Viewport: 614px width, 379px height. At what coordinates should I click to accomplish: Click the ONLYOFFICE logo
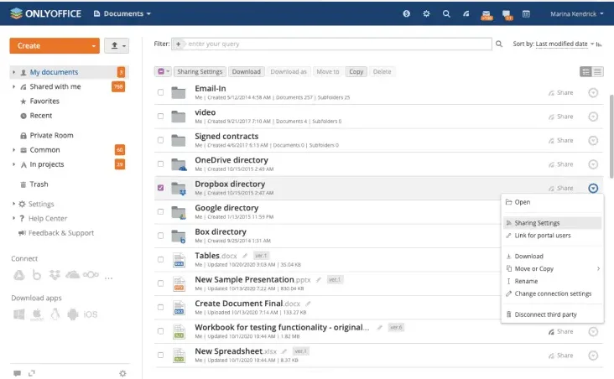pos(45,13)
